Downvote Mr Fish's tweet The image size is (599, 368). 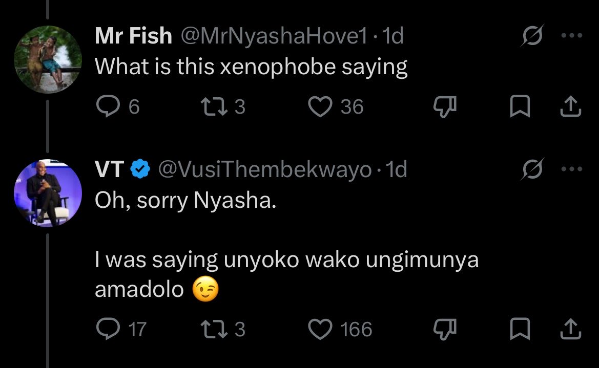pyautogui.click(x=445, y=106)
